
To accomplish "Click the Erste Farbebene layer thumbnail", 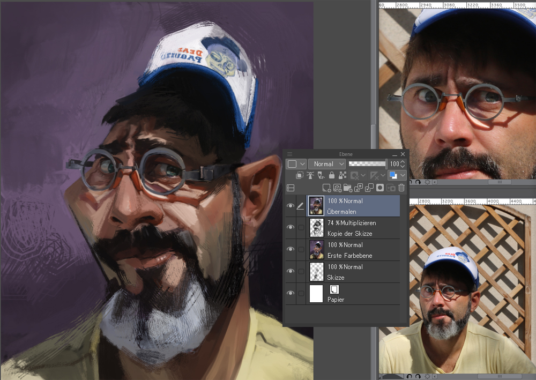I will tap(316, 250).
